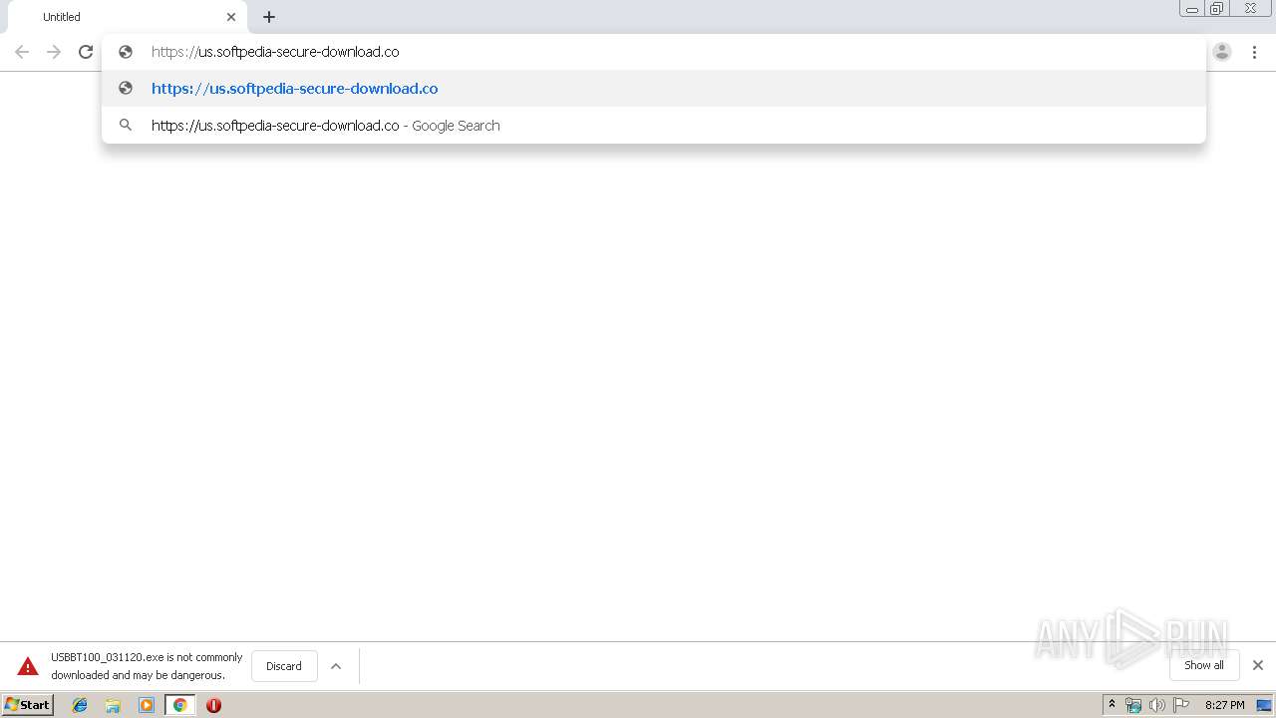1276x718 pixels.
Task: Click the show desktop tray icon
Action: 1264,705
